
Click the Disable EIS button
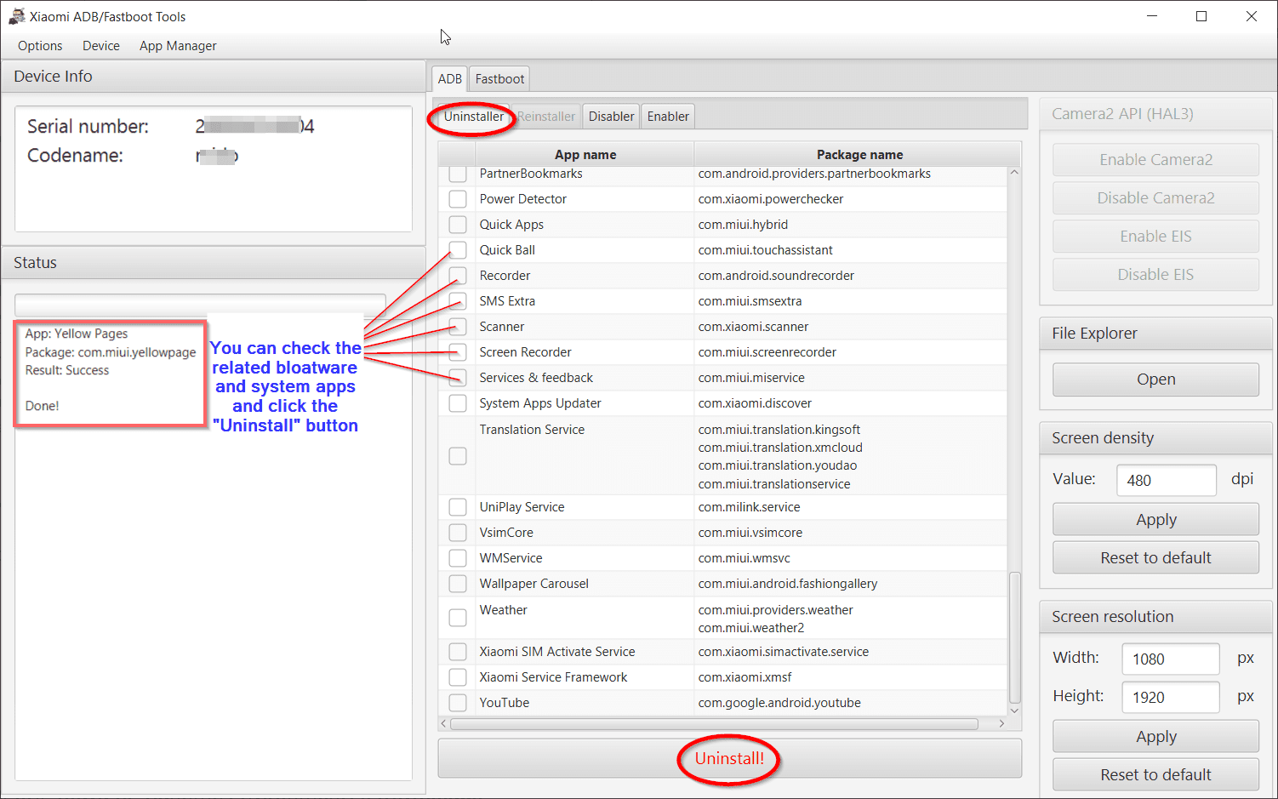click(1155, 275)
